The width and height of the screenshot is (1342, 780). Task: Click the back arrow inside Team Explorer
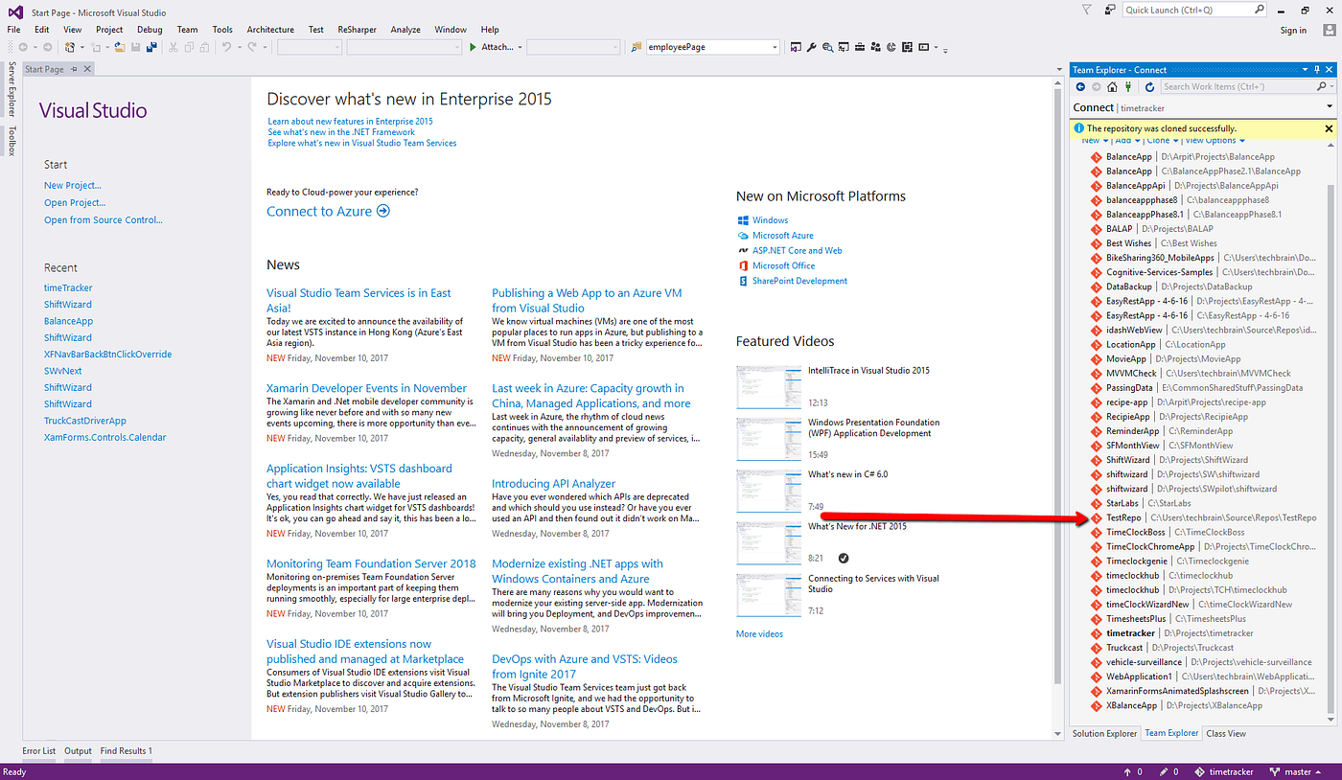tap(1081, 87)
